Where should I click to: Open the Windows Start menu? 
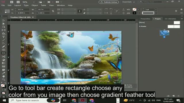[4, 100]
